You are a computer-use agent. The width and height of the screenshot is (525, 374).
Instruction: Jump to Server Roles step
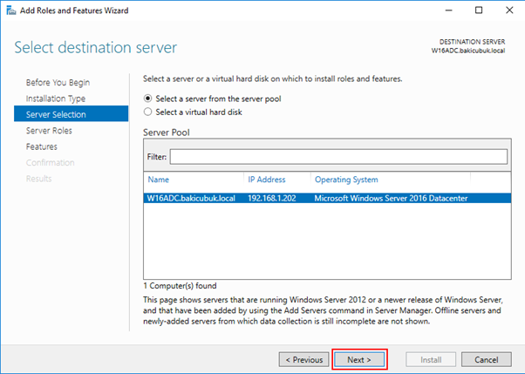(x=49, y=131)
